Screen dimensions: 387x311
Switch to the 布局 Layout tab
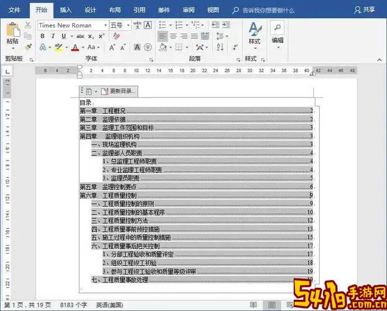[115, 10]
